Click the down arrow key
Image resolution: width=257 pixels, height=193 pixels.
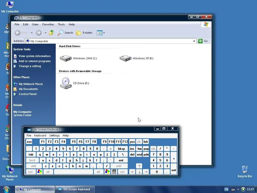click(139, 172)
